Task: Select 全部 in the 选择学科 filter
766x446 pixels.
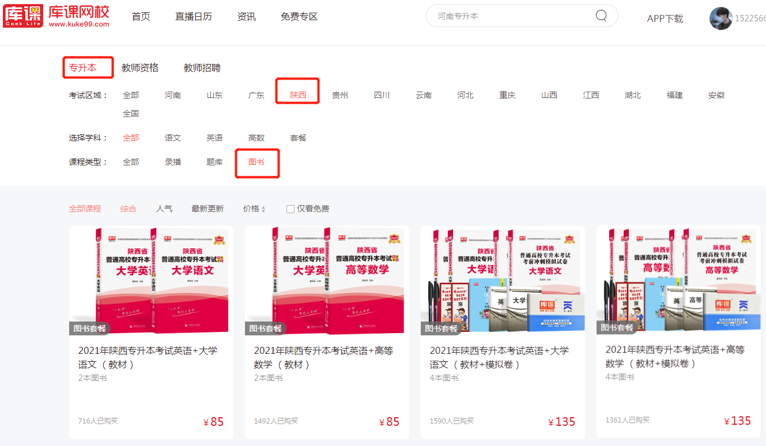Action: [131, 138]
